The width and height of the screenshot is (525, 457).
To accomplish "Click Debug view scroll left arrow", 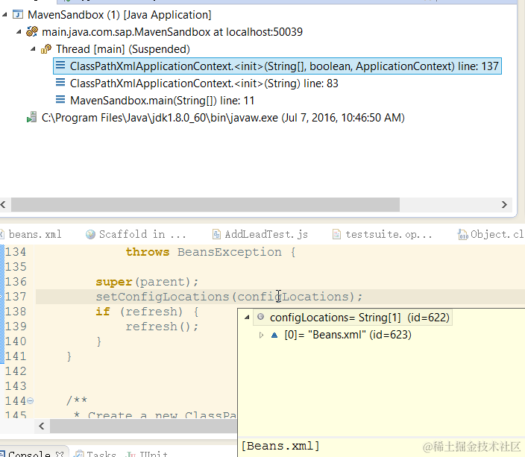I will (4, 204).
